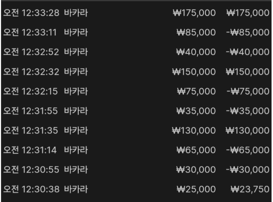Select the 12:31:55 바카라 record
The height and width of the screenshot is (202, 273).
pos(136,111)
